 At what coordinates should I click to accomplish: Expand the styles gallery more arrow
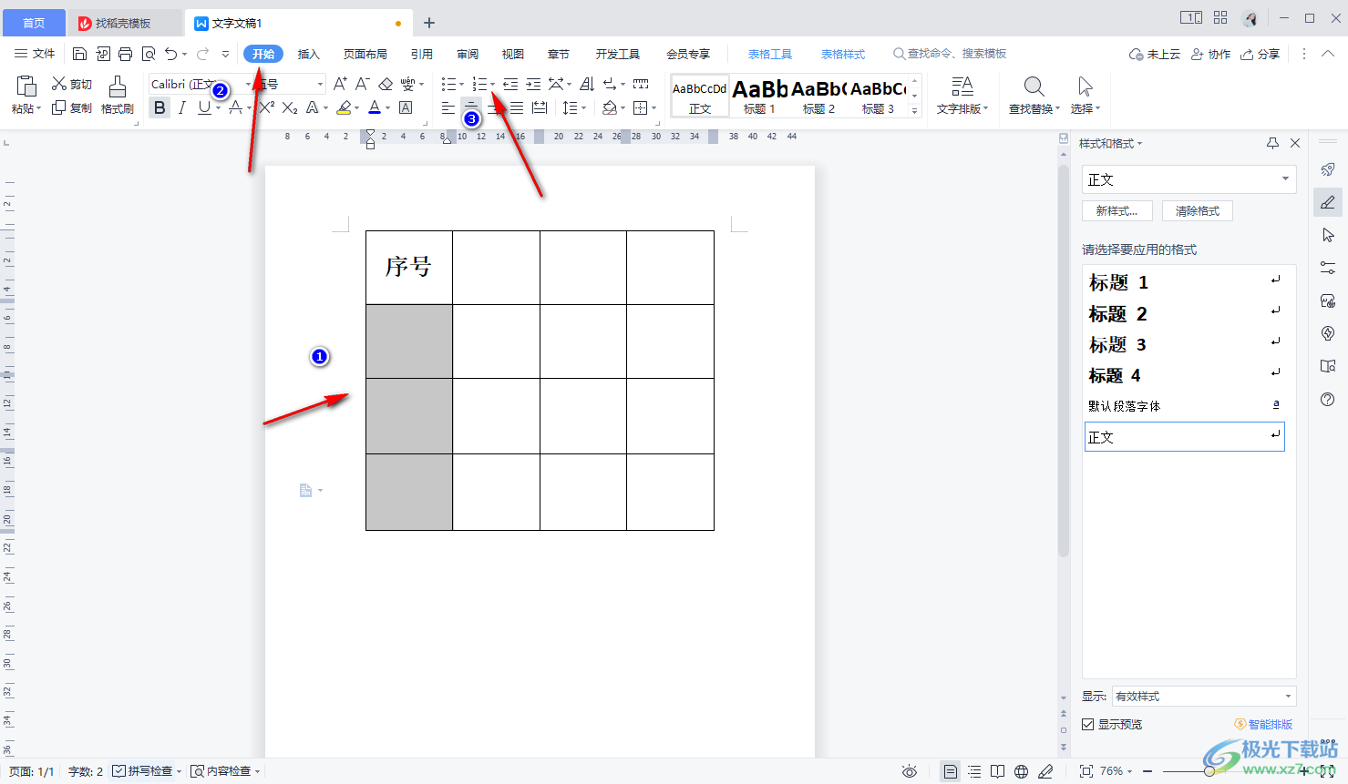point(915,110)
